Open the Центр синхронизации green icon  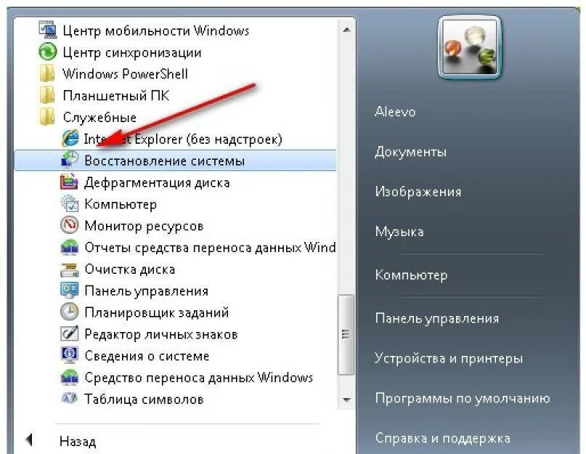pos(48,52)
